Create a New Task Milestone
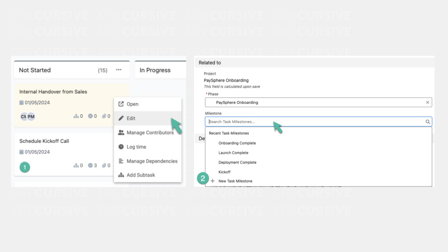Viewport: 448px width, 252px height. [x=235, y=181]
